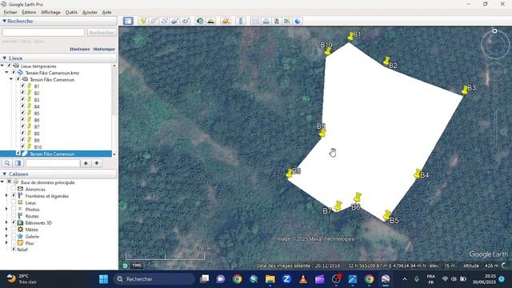Uncheck Lieux temporaires checkbox
This screenshot has width=512, height=288.
(9, 66)
